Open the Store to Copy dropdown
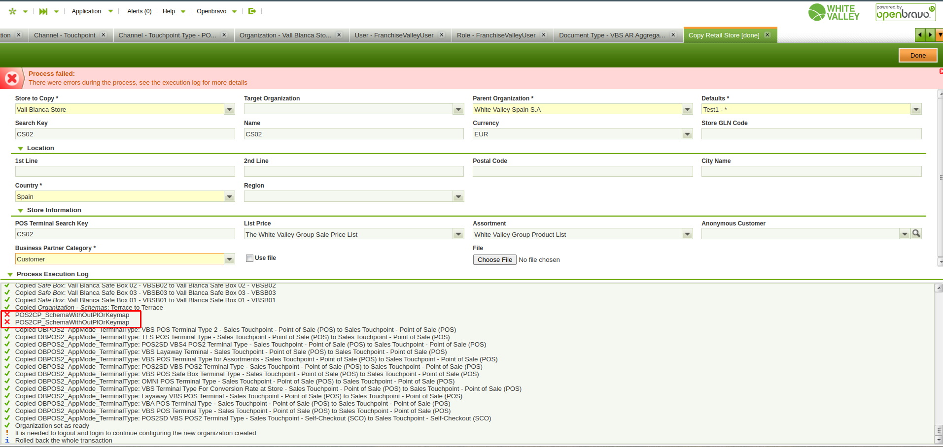The height and width of the screenshot is (447, 943). (229, 109)
